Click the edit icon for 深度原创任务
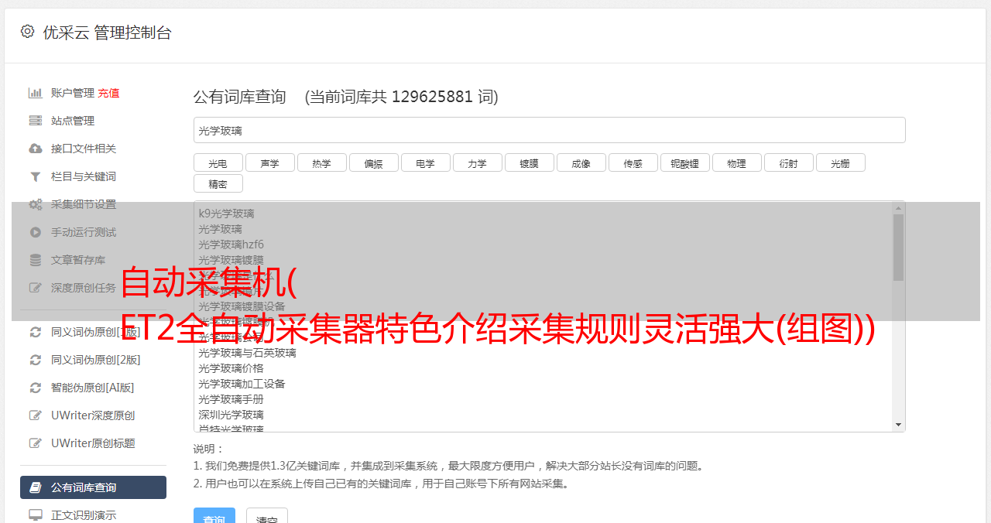 tap(36, 288)
